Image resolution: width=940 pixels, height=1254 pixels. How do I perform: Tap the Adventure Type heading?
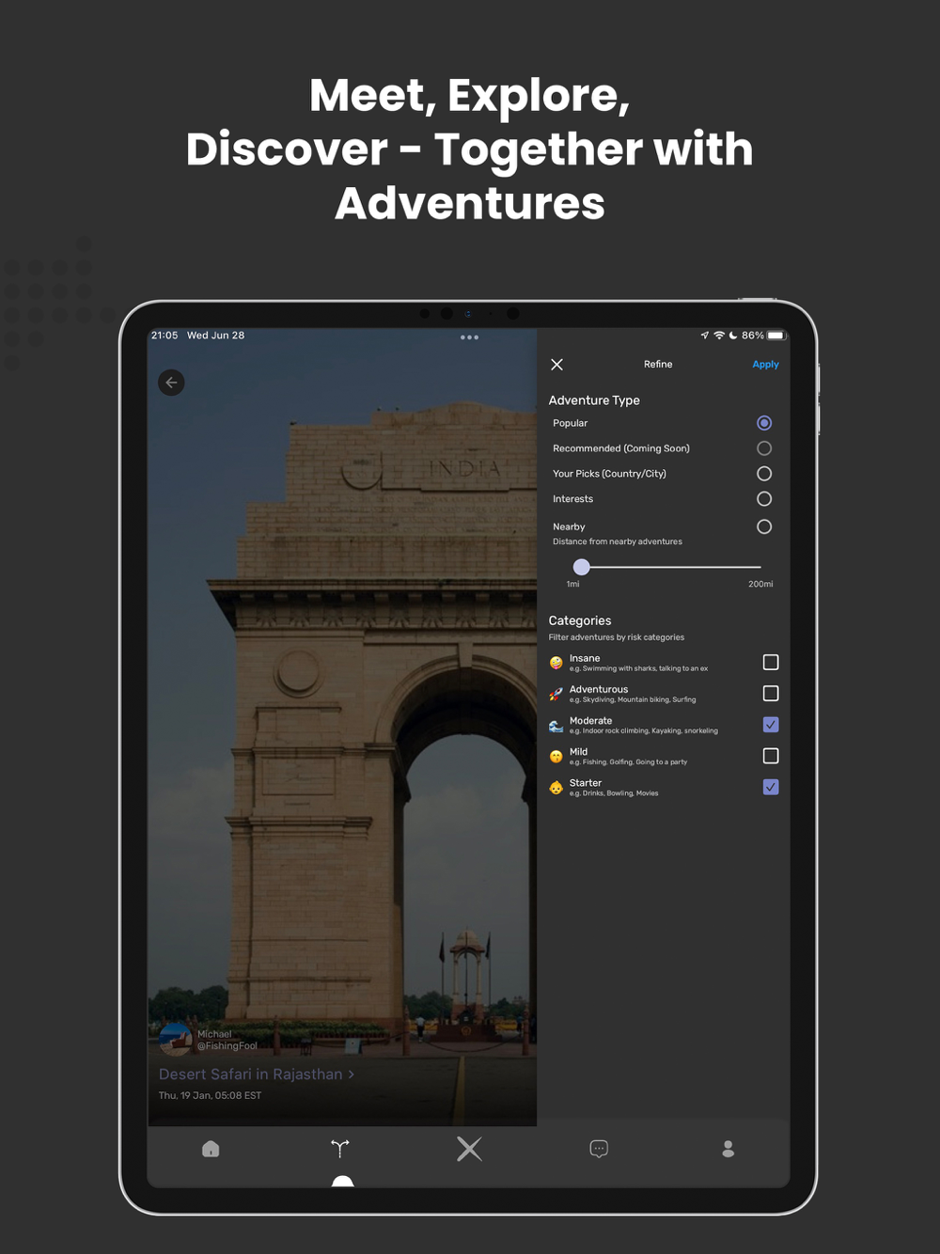(x=594, y=400)
